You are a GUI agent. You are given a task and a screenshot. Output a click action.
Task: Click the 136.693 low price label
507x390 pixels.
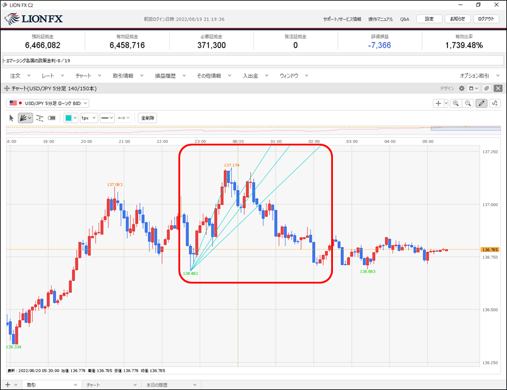click(x=368, y=271)
